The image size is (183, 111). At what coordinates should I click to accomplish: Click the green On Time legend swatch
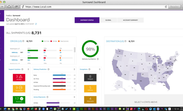pyautogui.click(x=43, y=41)
